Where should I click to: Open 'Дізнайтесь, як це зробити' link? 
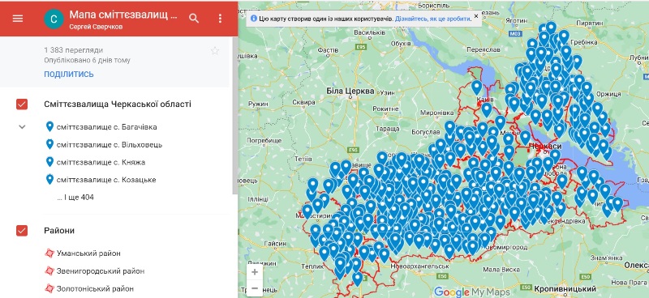[x=432, y=19]
